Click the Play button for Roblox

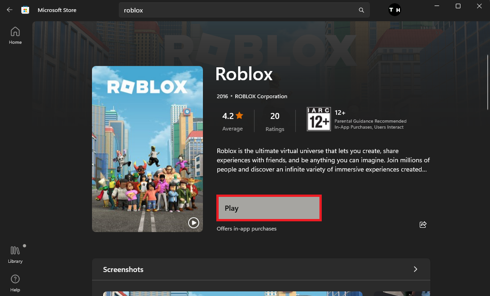[x=269, y=208]
